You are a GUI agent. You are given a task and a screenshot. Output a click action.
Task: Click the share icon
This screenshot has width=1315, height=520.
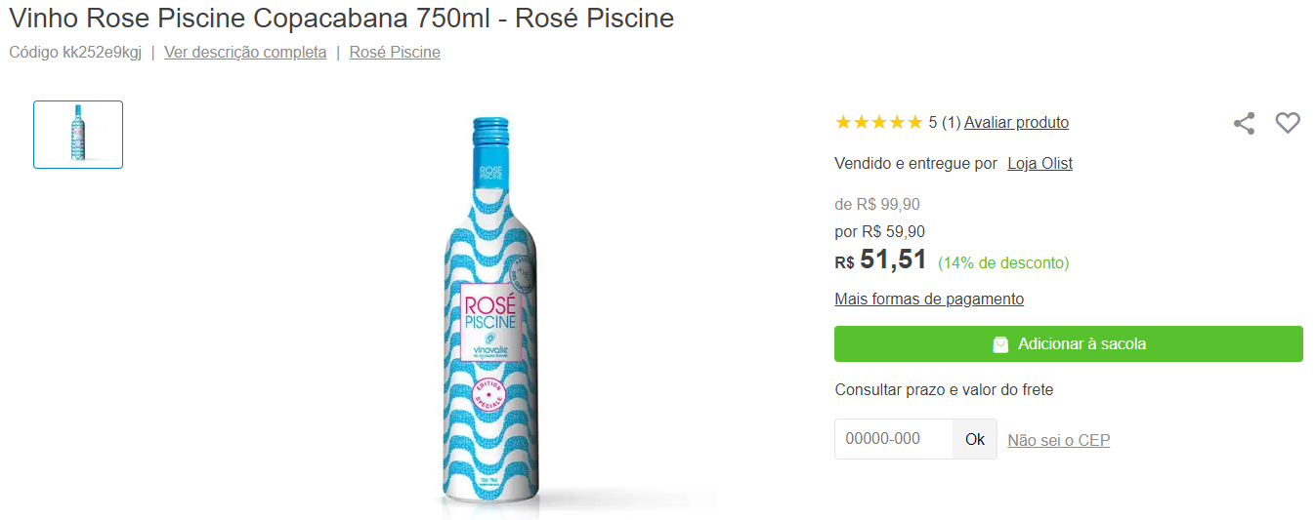pos(1244,123)
